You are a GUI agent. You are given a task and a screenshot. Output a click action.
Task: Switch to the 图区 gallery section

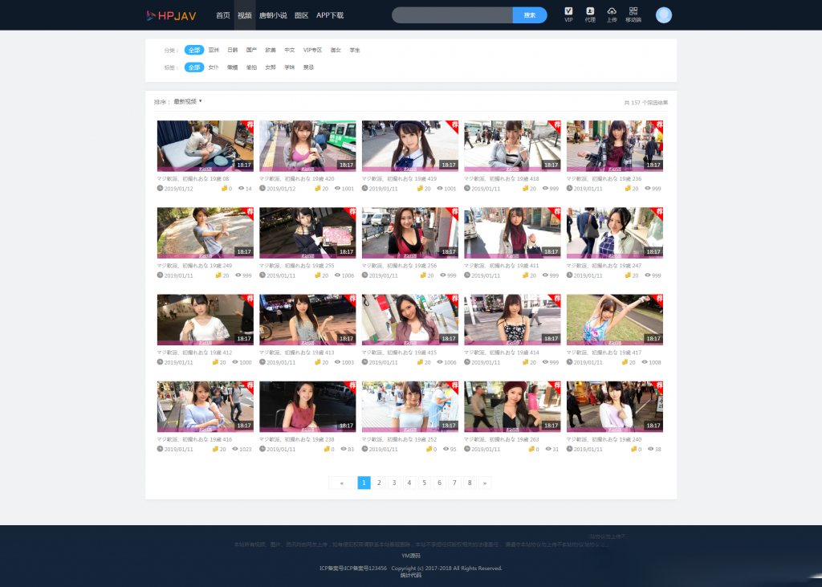(x=302, y=15)
